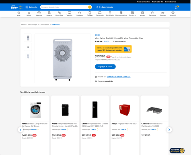
Task: Open the shopping cart
Action: point(177,7)
